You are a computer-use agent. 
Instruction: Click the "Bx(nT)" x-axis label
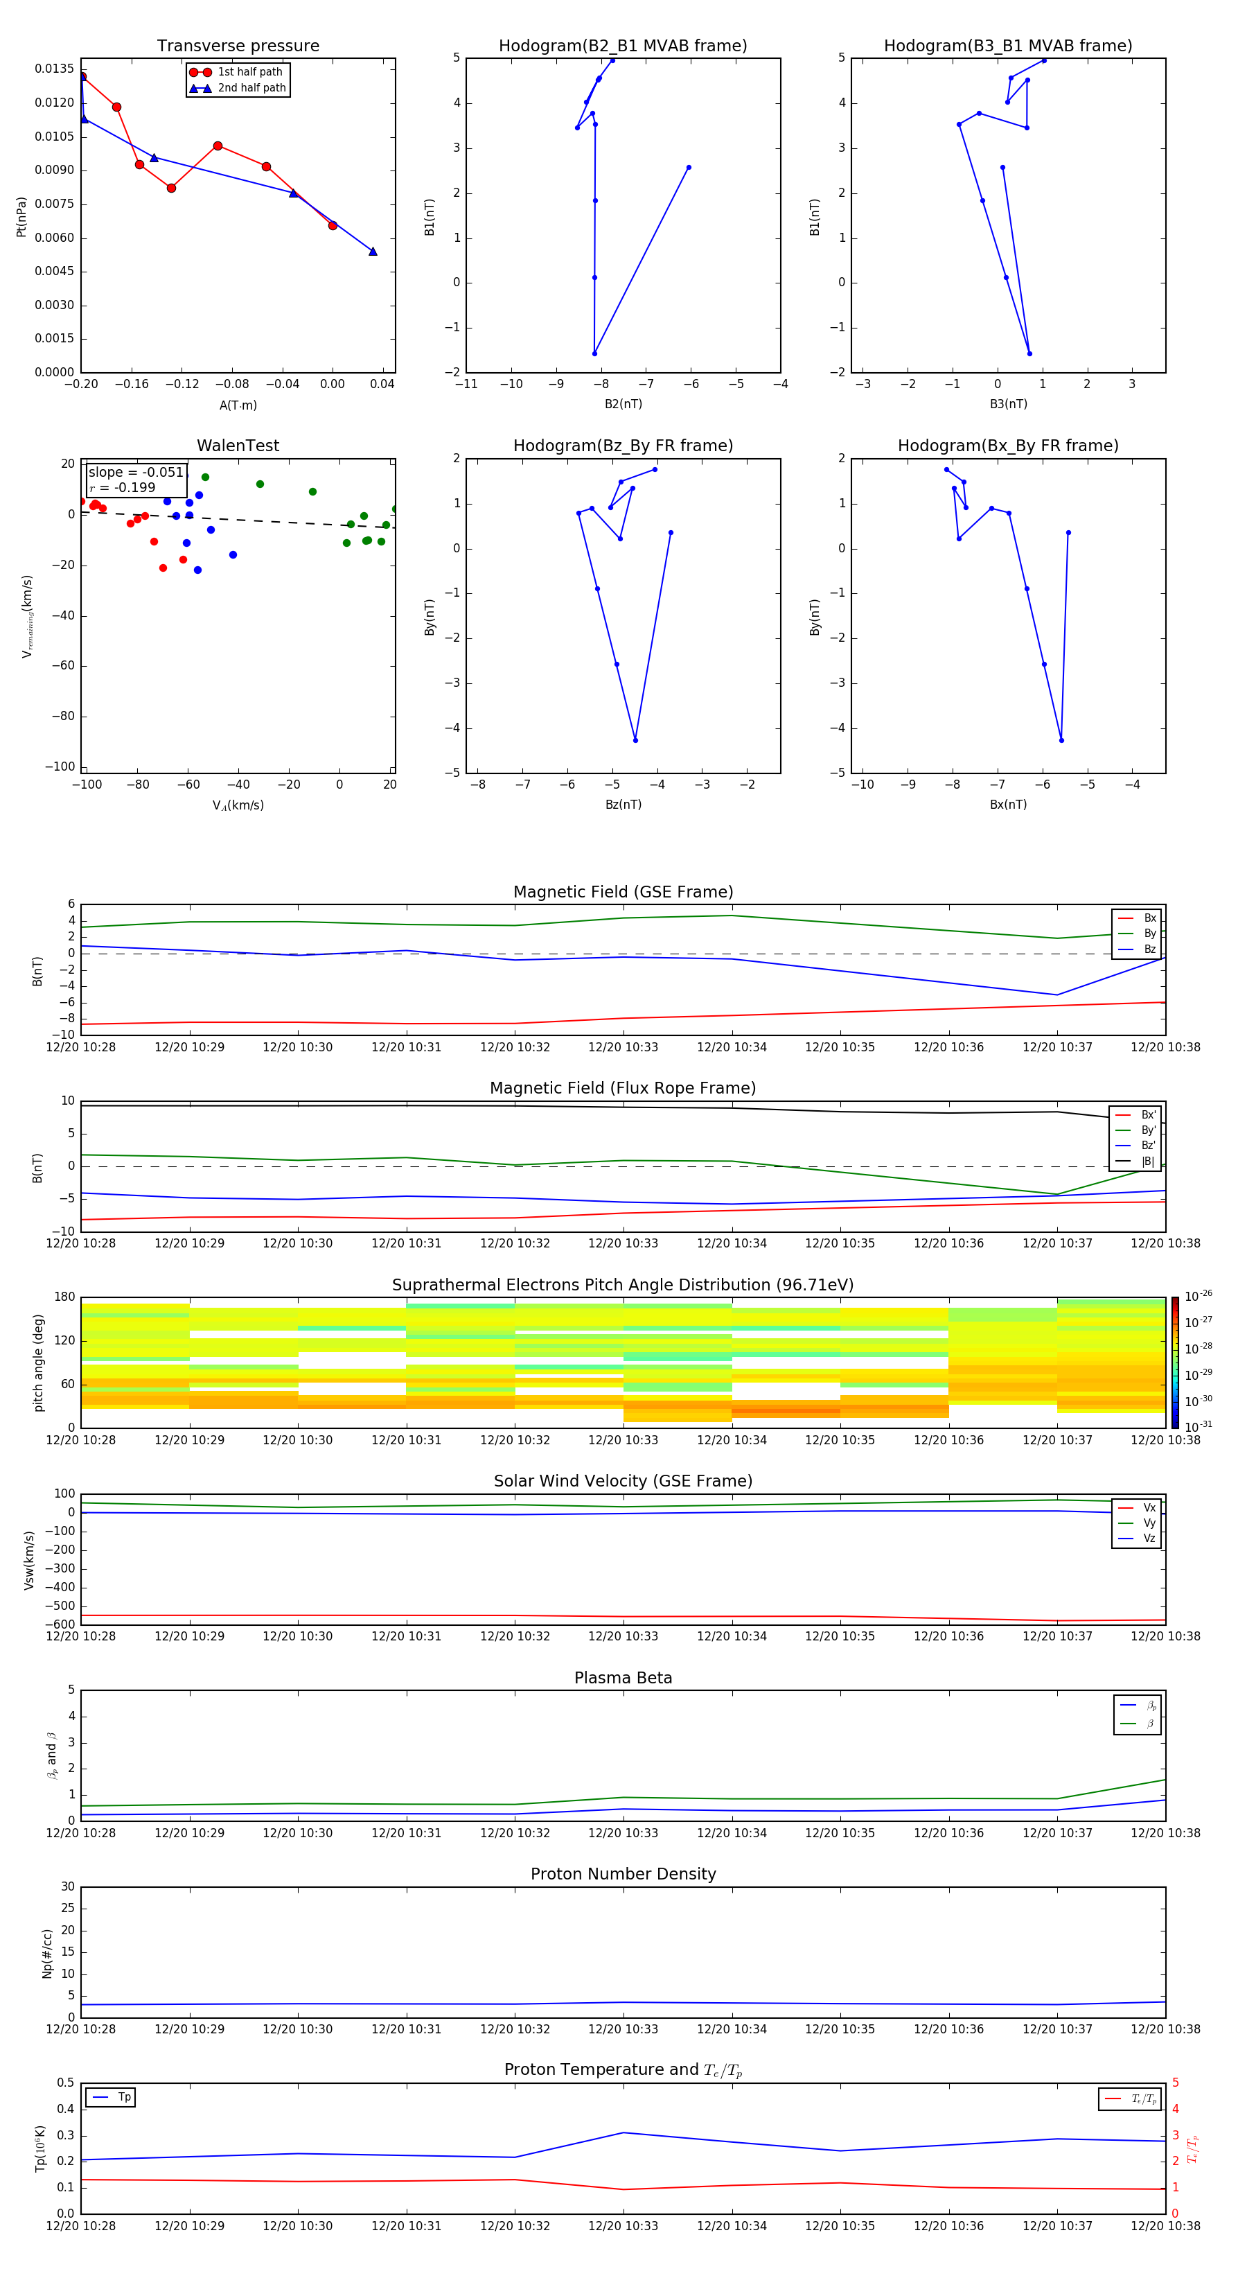1008,805
